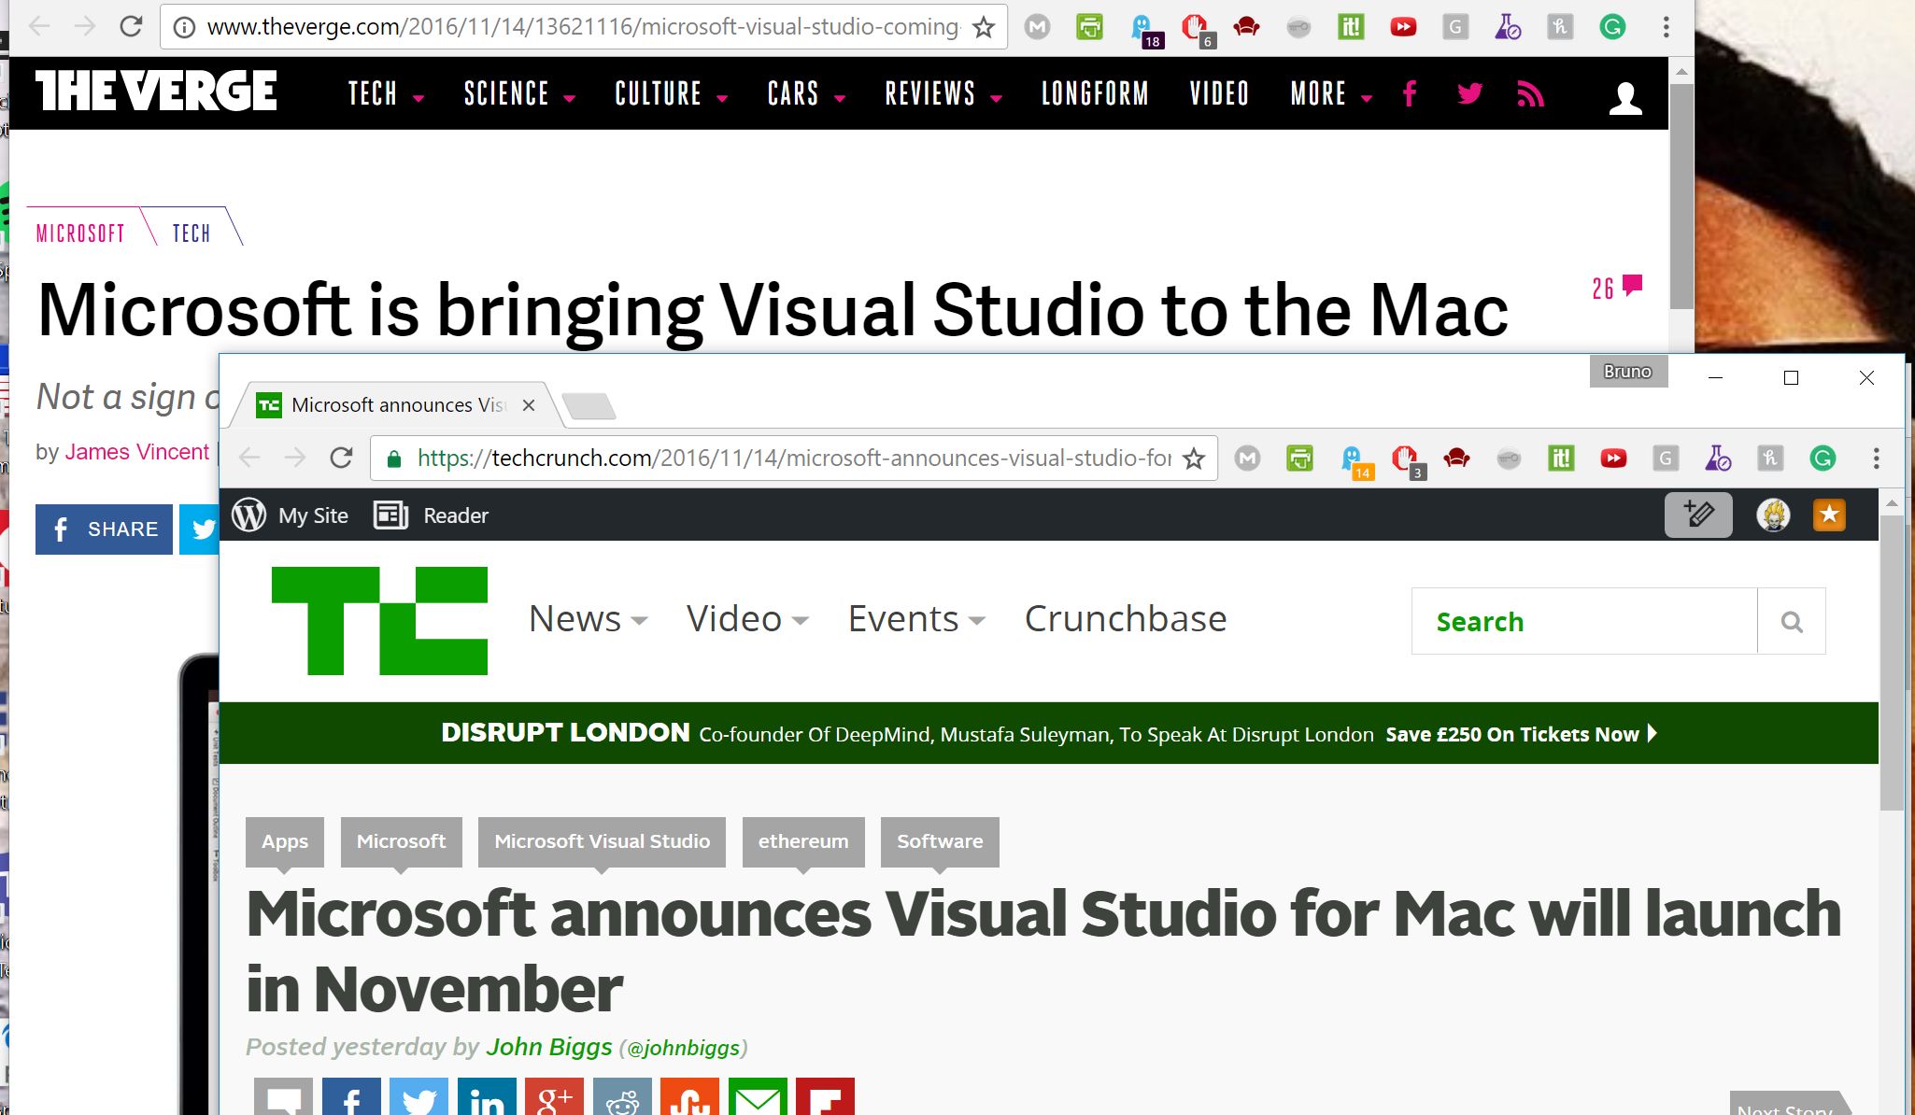
Task: Expand the Video dropdown menu
Action: [746, 619]
